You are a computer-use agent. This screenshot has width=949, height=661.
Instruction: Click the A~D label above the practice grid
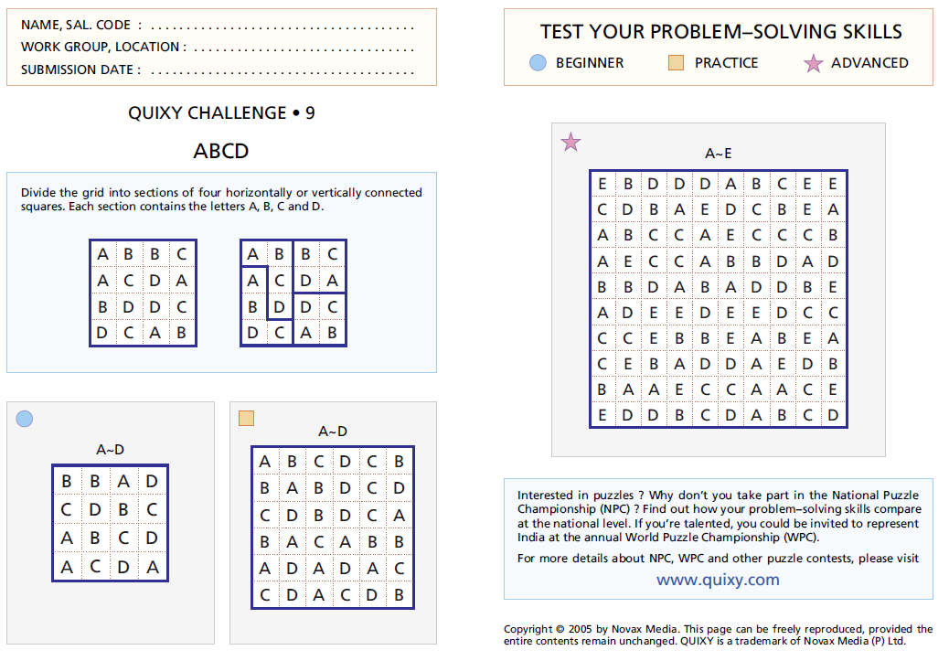click(x=332, y=432)
